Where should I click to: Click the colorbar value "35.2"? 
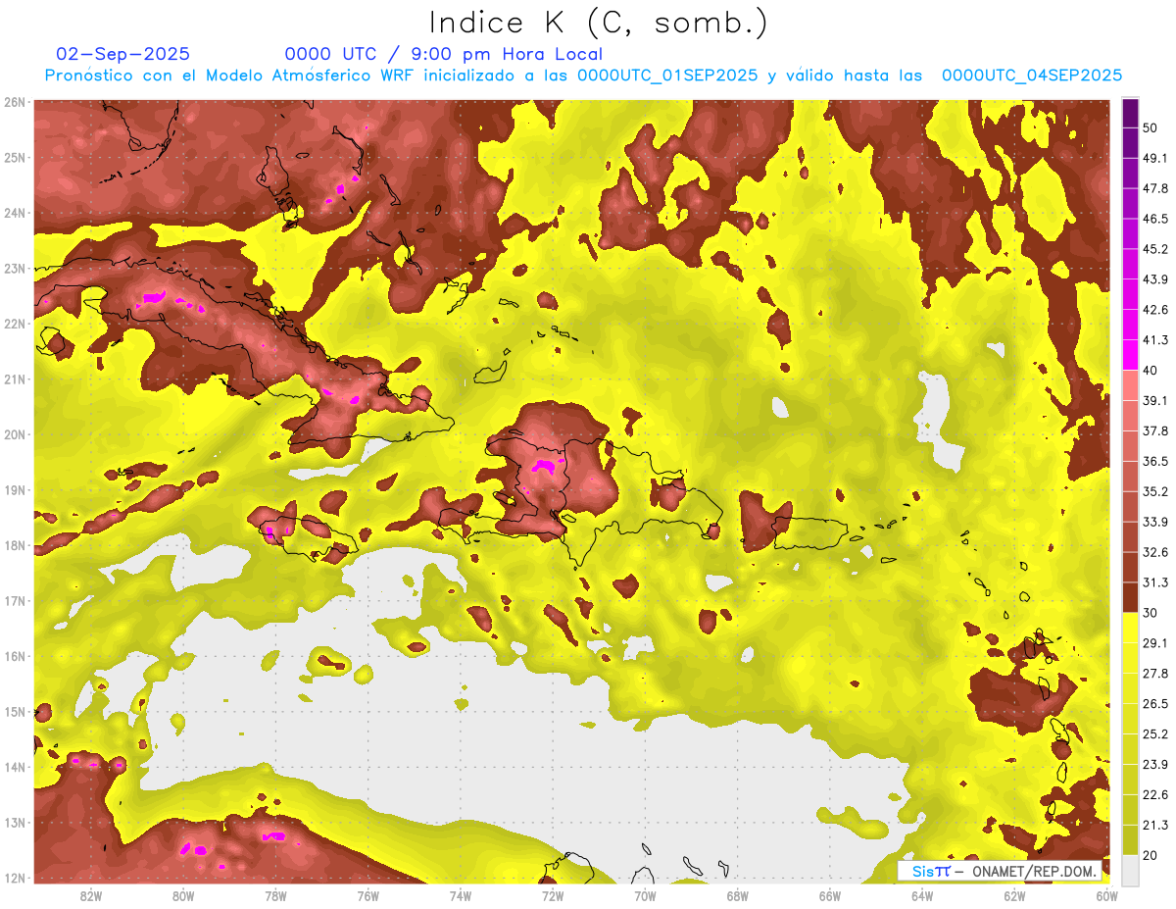1153,491
